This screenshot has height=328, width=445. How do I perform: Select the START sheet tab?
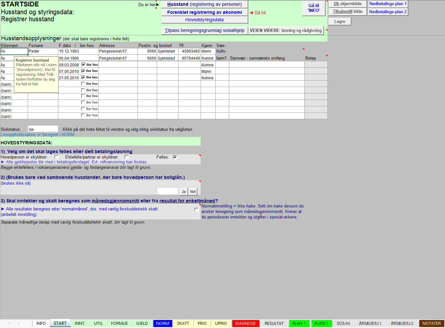(x=60, y=323)
